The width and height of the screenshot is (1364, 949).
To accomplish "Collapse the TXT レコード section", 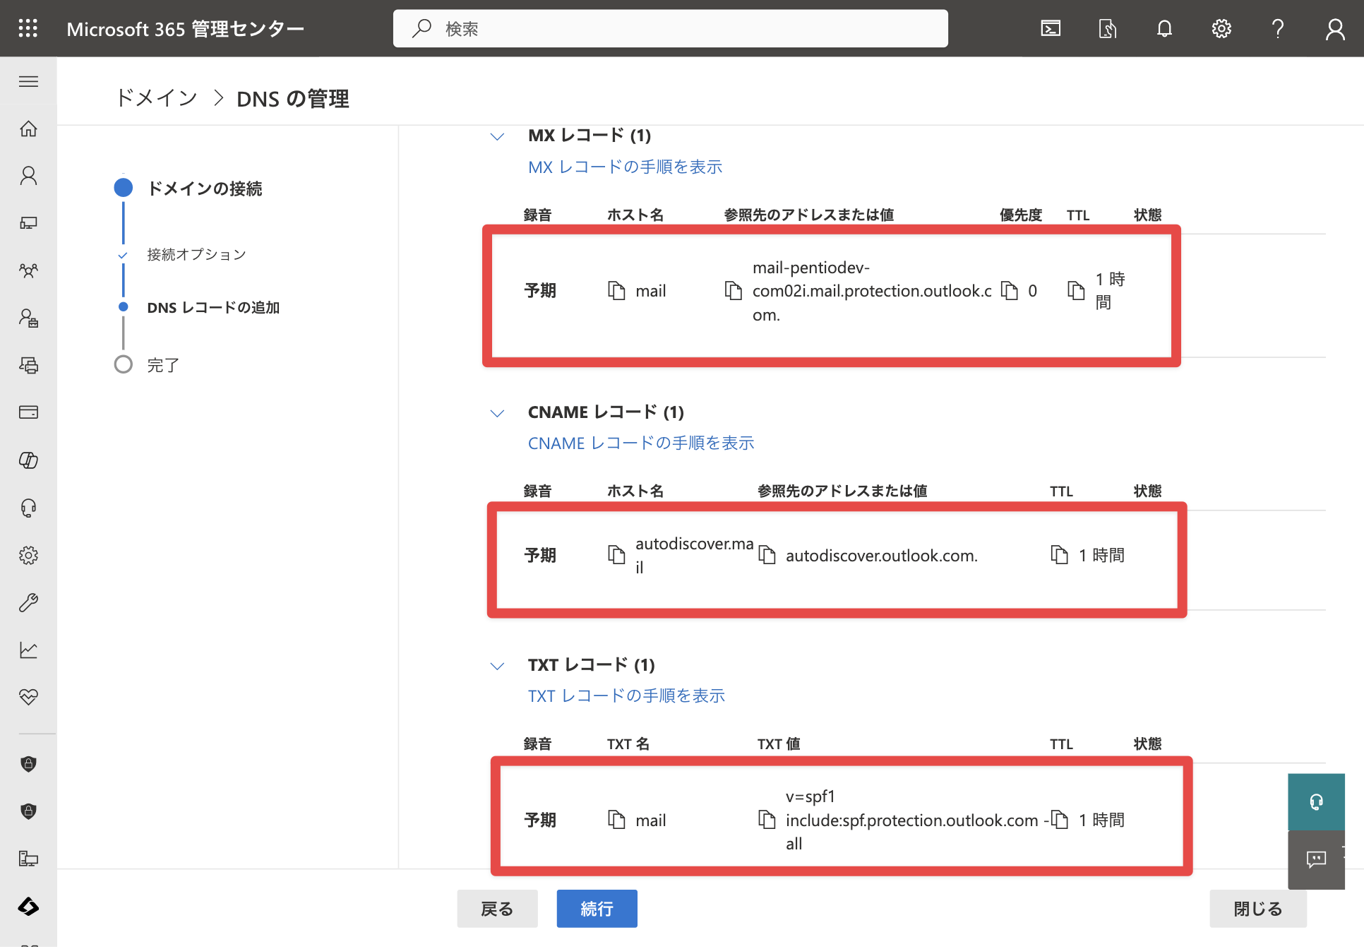I will click(498, 666).
